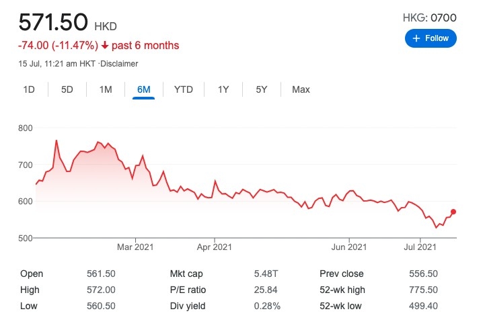Click the chart peak near 800 gridline
Image resolution: width=483 pixels, height=328 pixels.
(57, 140)
